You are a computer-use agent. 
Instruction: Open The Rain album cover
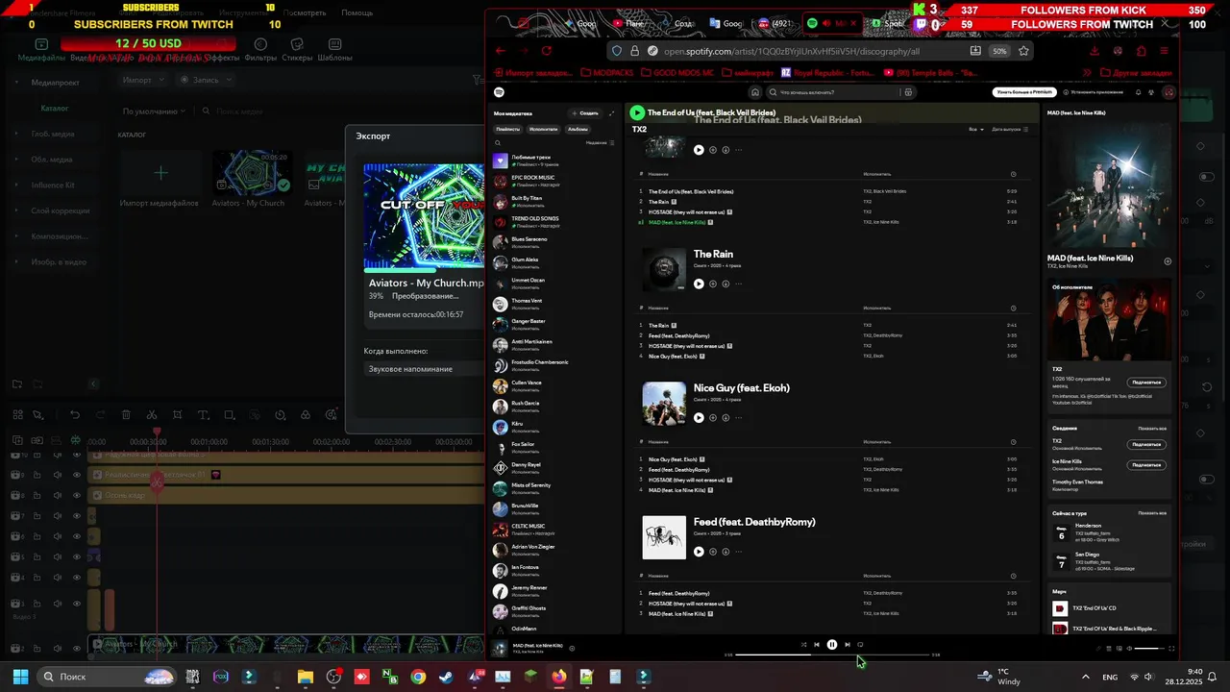[x=664, y=269]
